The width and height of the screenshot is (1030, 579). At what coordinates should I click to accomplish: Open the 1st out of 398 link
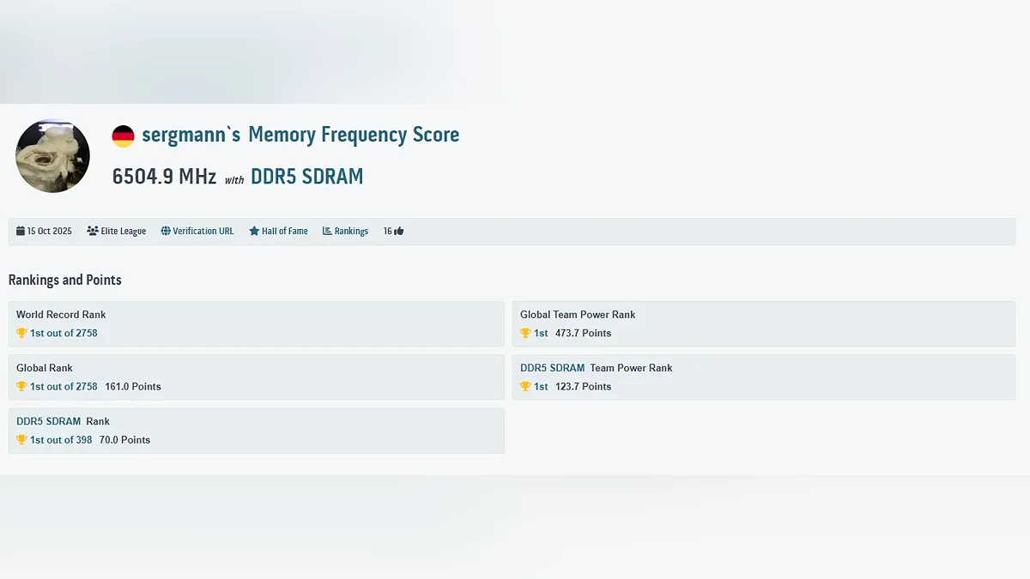[61, 439]
